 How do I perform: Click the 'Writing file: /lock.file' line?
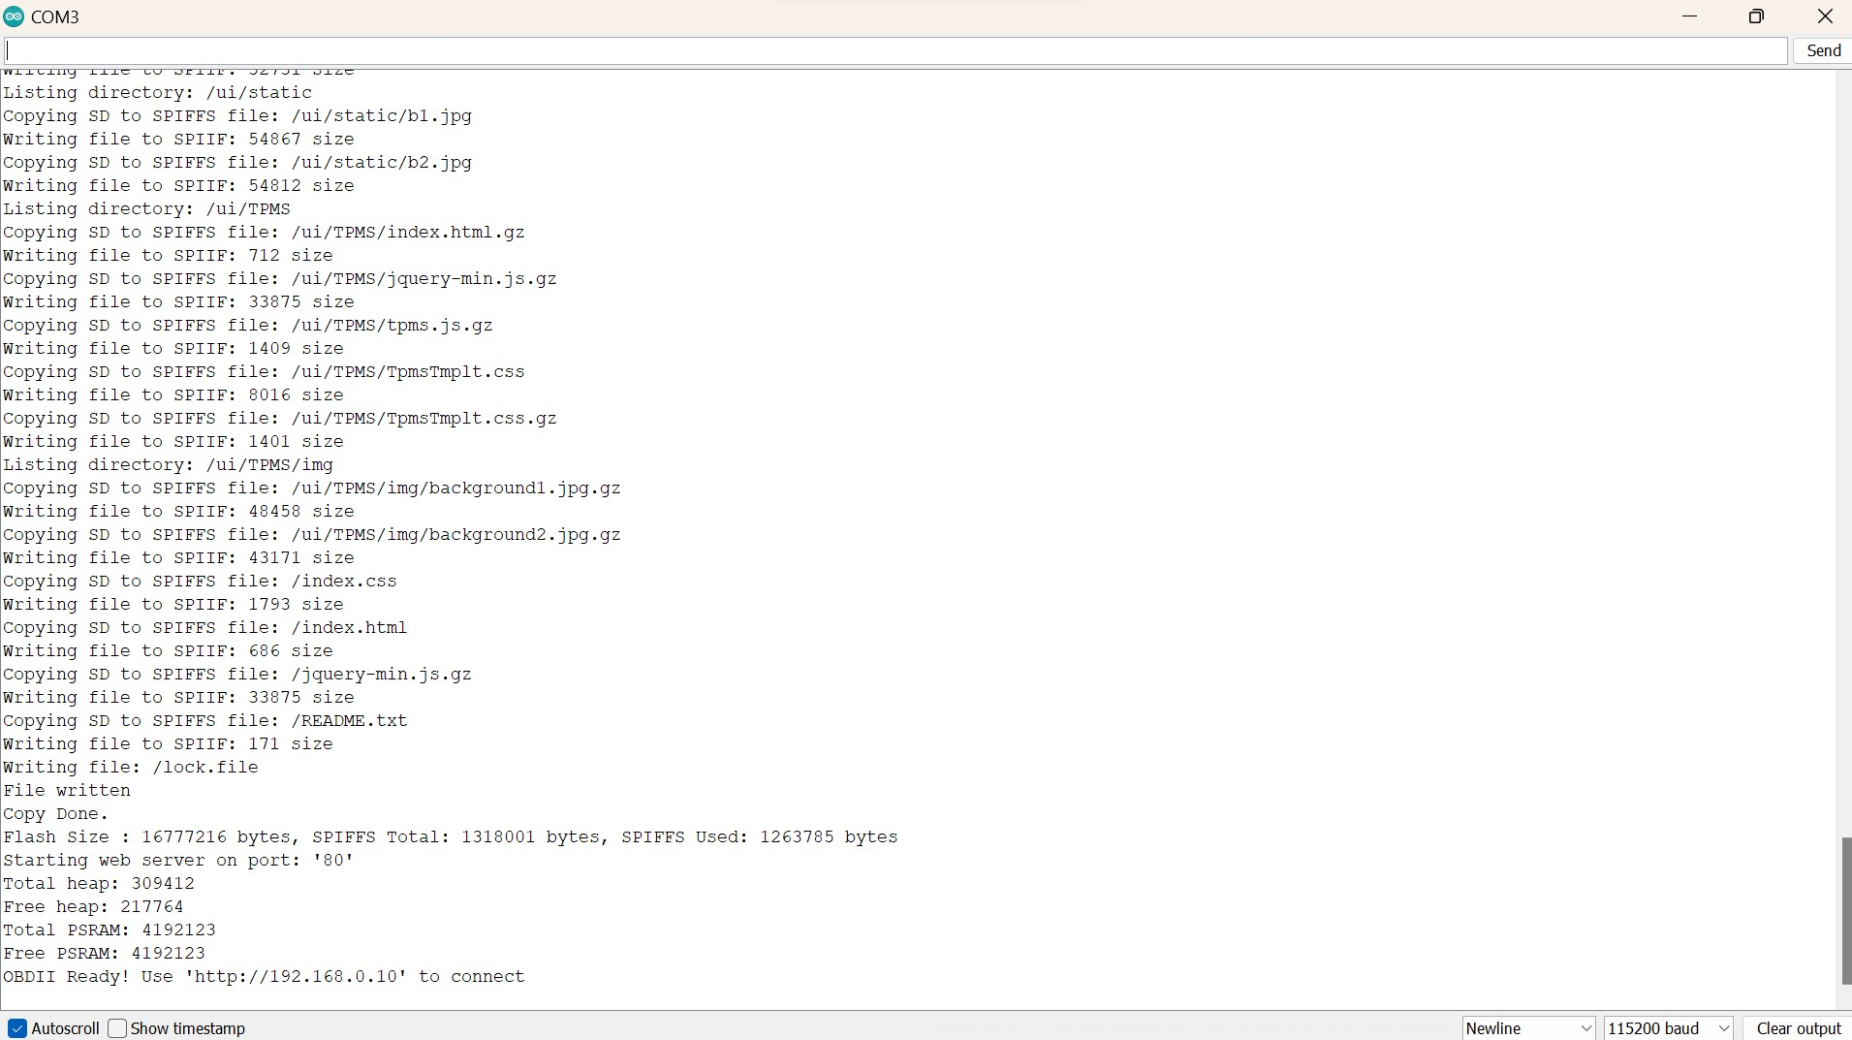[x=131, y=768]
